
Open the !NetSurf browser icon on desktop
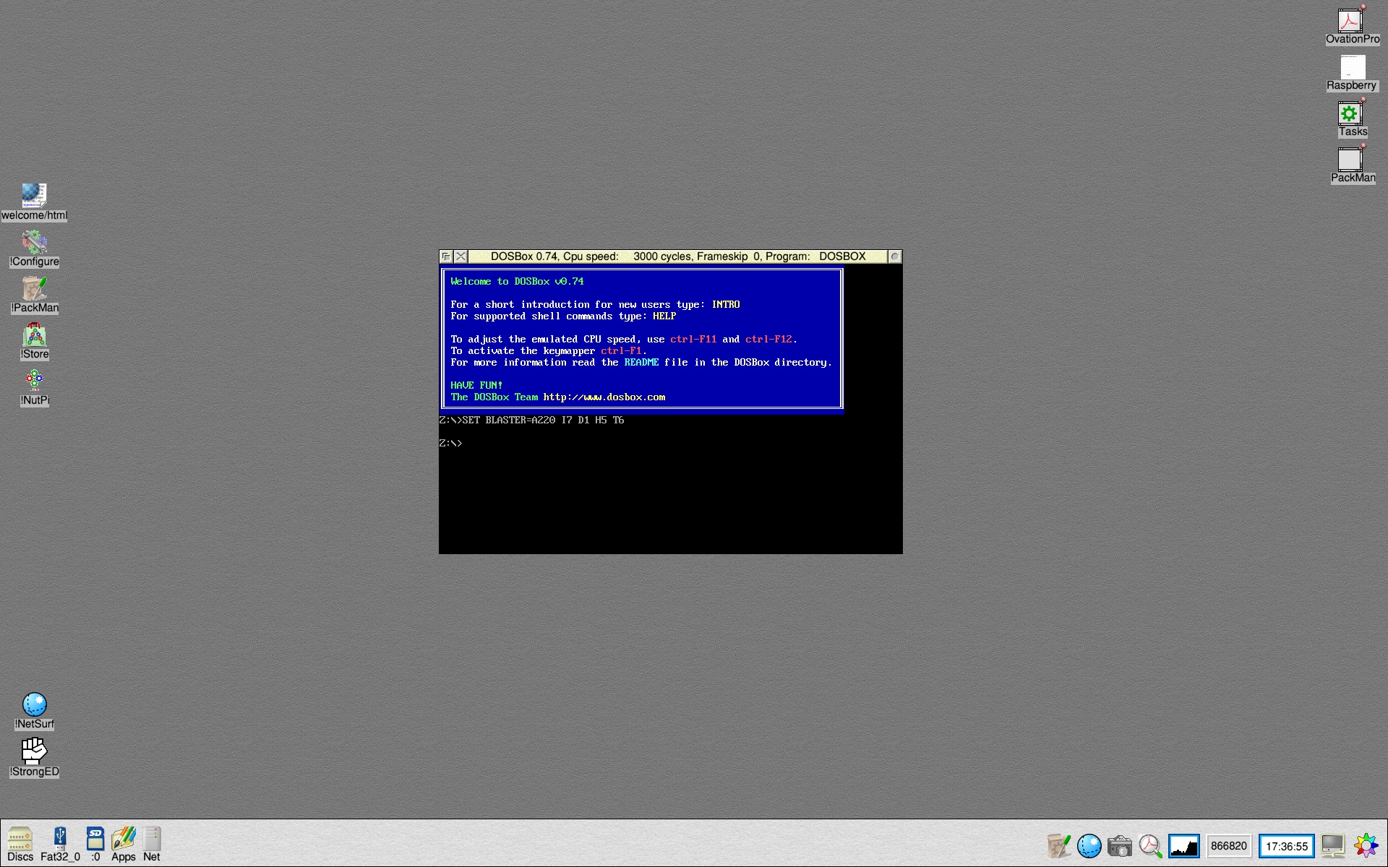[x=34, y=710]
